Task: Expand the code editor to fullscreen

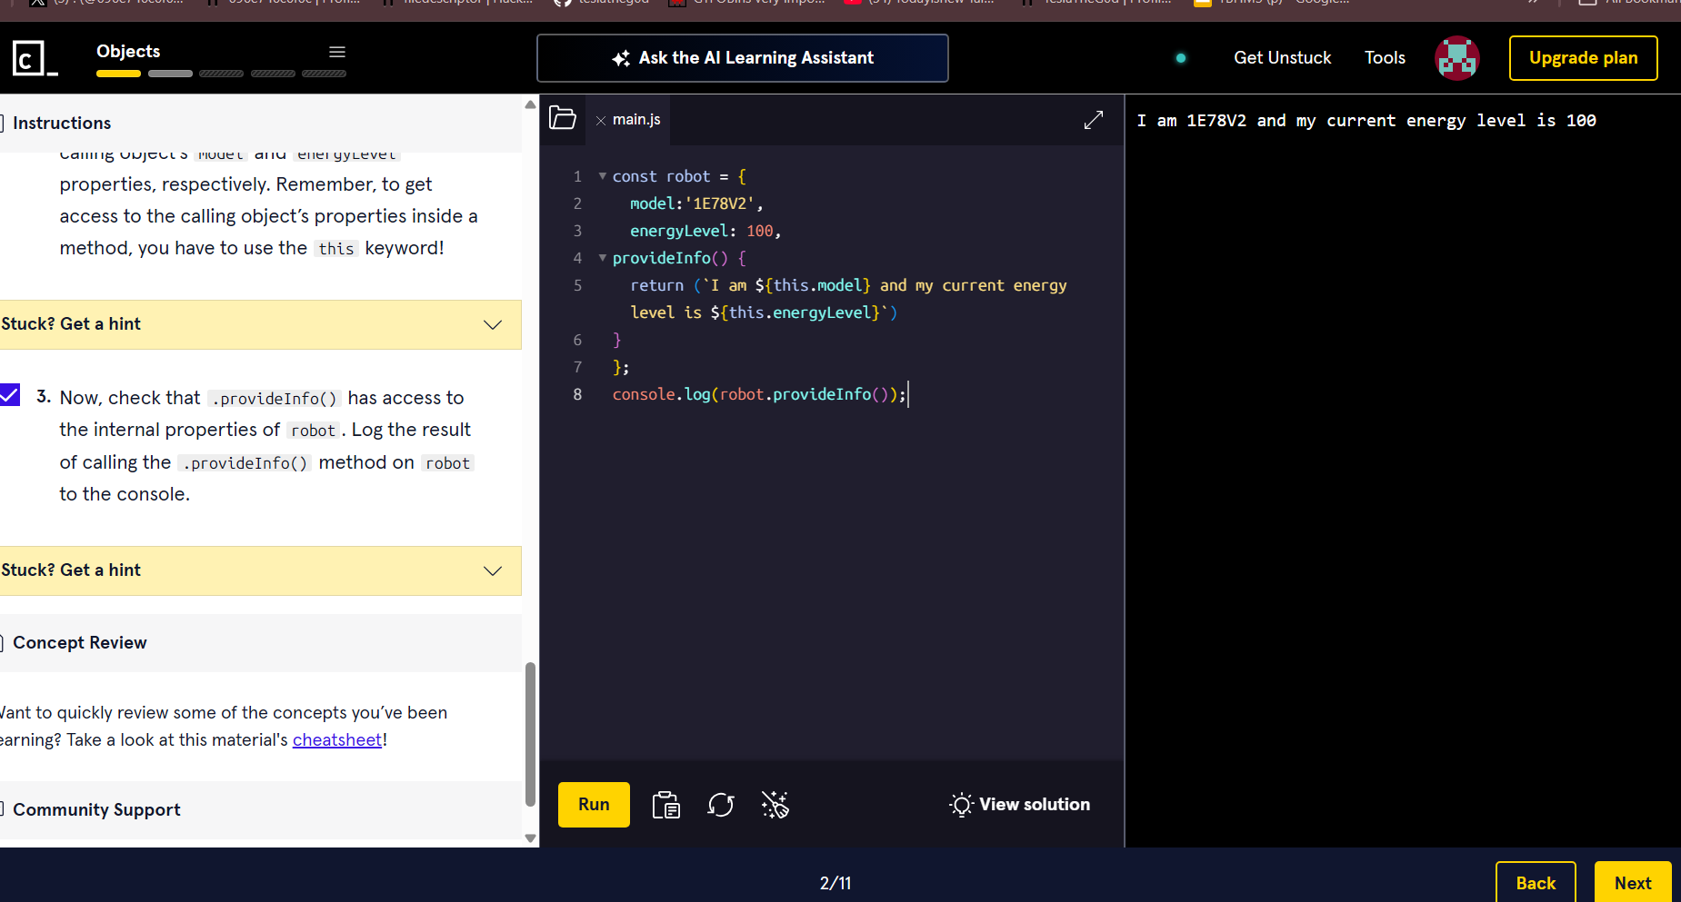Action: 1094,120
